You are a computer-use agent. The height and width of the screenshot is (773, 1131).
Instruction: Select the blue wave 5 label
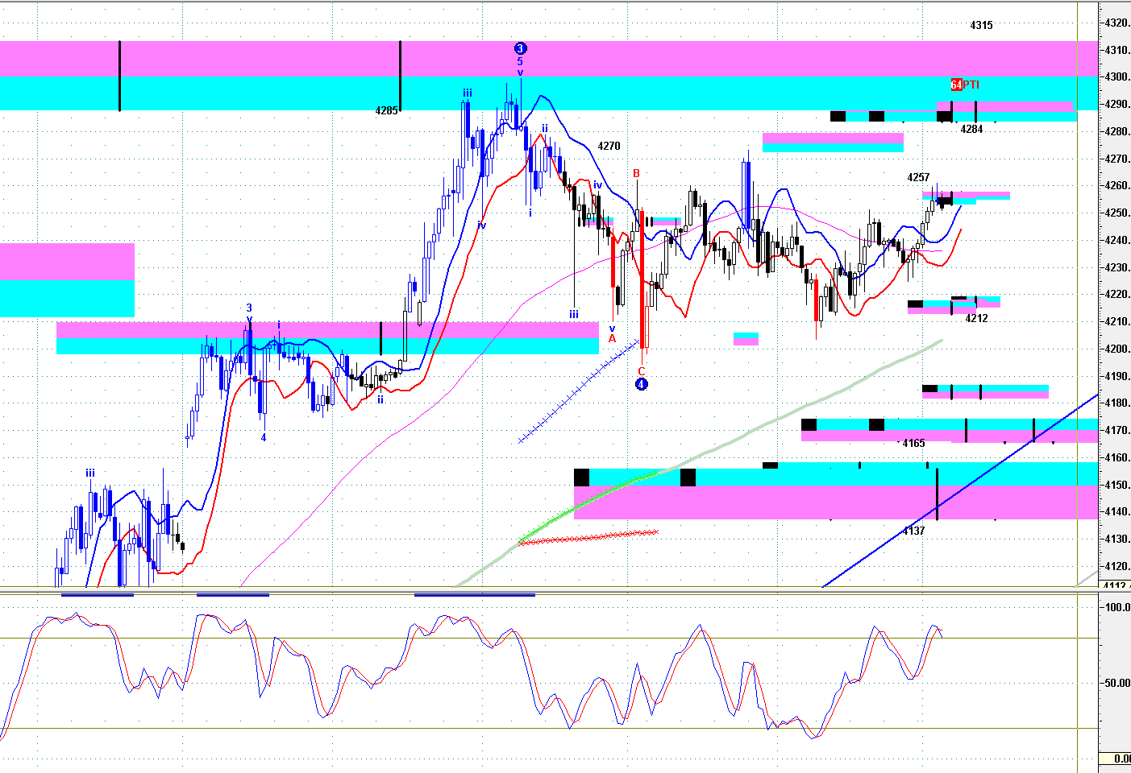[520, 61]
